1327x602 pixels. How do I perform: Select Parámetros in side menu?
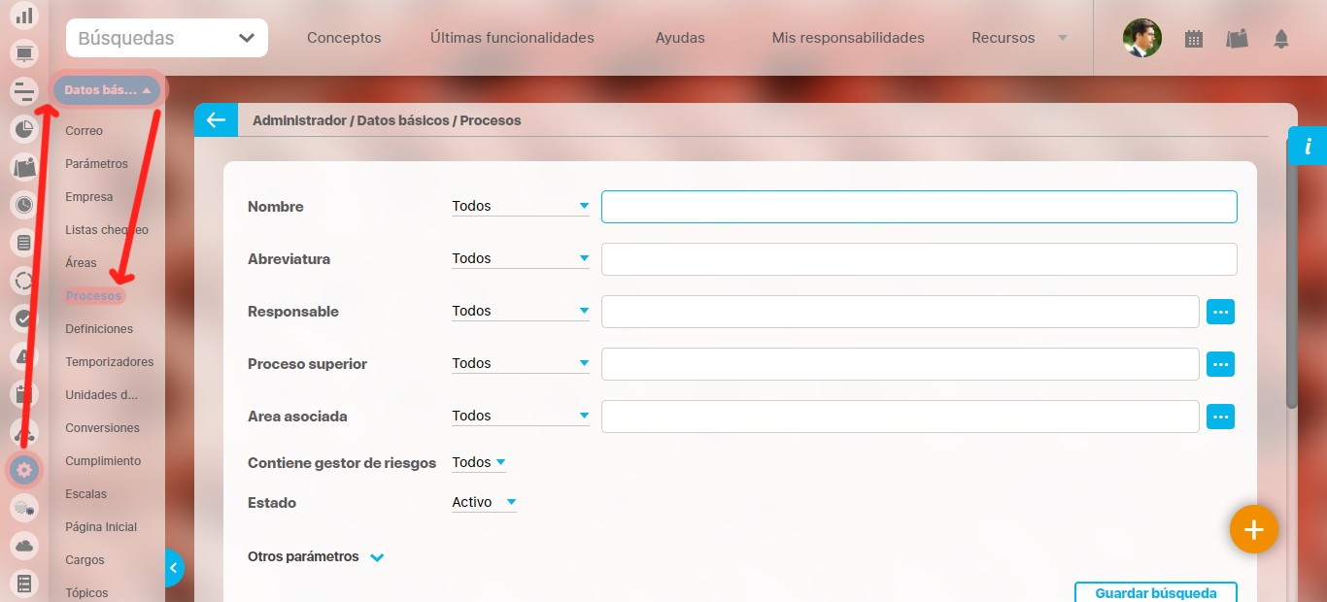tap(96, 164)
